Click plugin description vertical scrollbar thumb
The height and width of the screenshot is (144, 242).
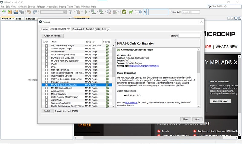[198, 62]
